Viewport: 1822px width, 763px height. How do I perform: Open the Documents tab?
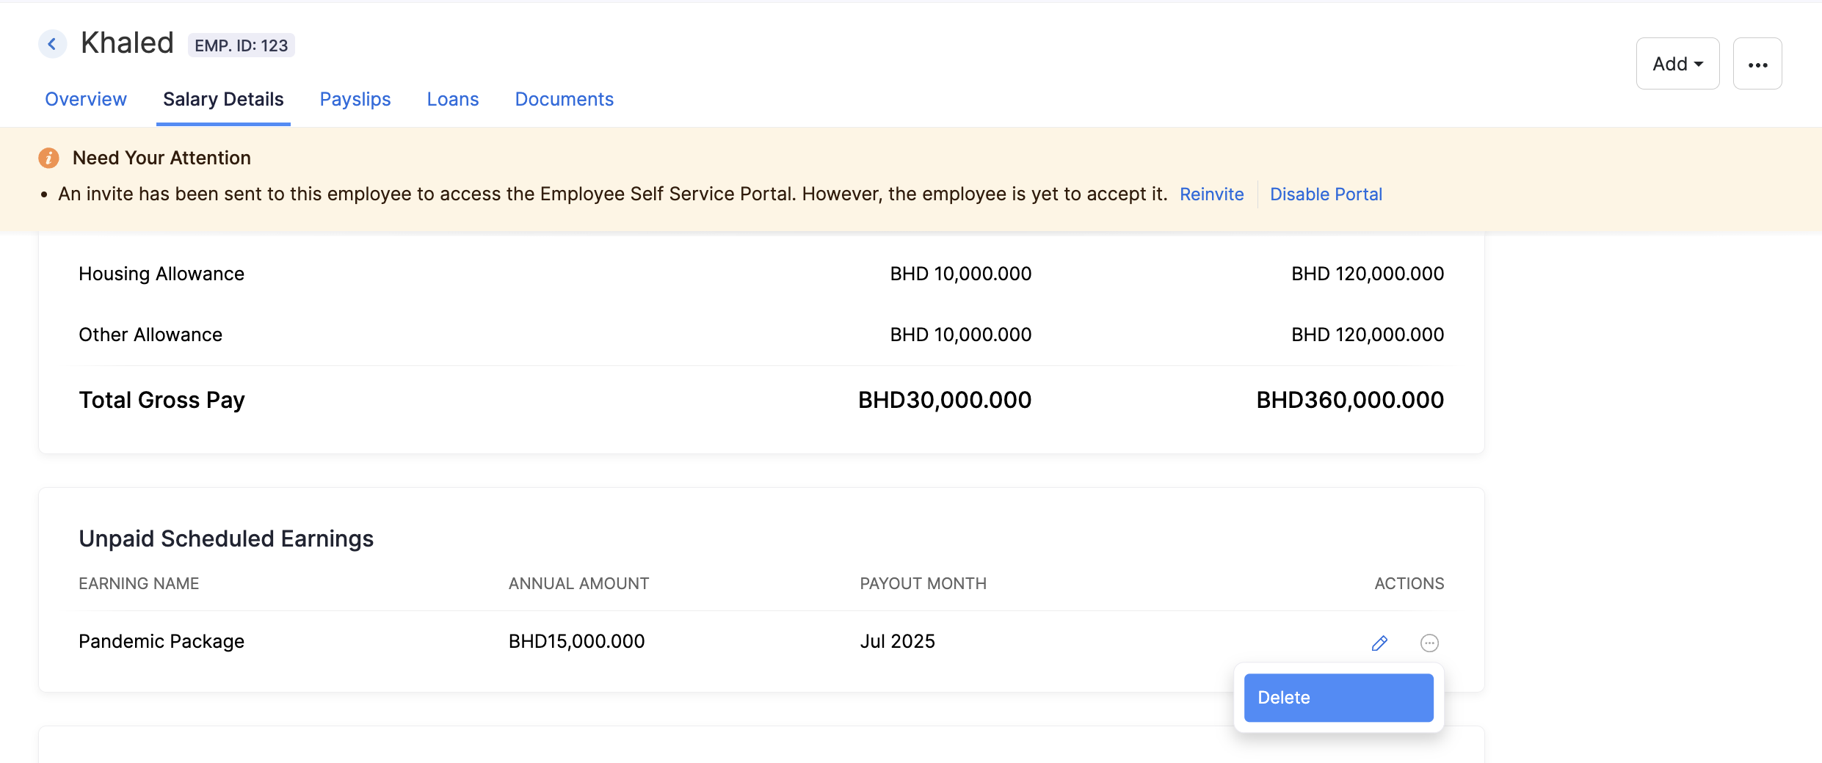(564, 99)
